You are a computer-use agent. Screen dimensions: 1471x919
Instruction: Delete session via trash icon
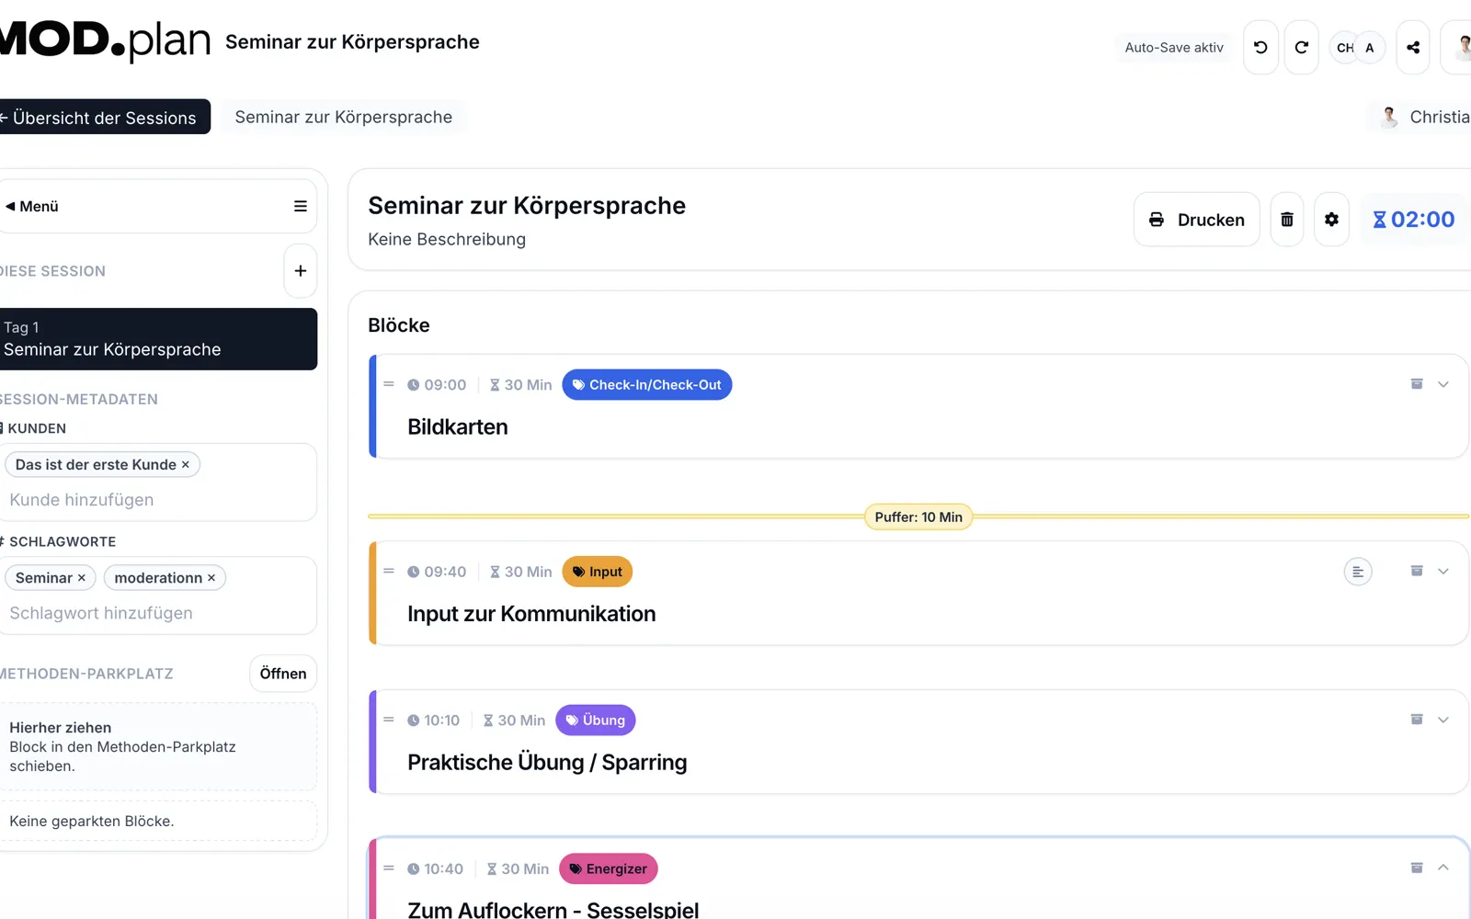pyautogui.click(x=1286, y=220)
